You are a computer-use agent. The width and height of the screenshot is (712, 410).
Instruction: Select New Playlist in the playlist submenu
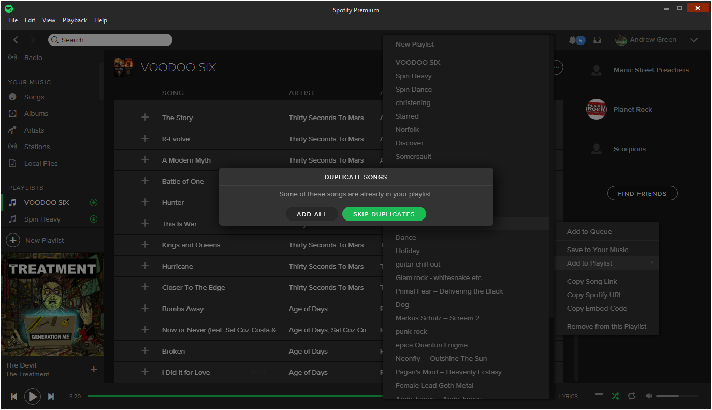click(466, 45)
